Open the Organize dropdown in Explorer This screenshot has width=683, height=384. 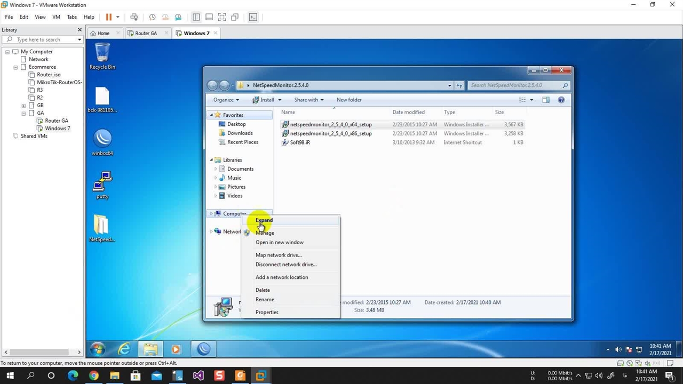[226, 100]
